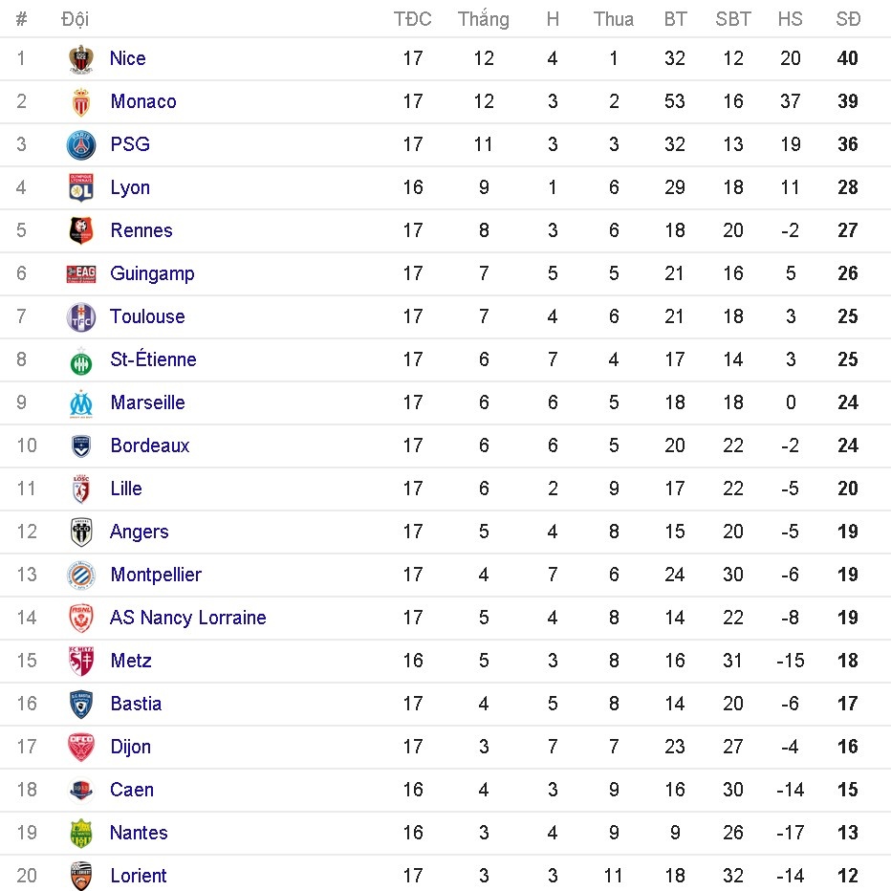
Task: Click the Lorient club logo
Action: (81, 877)
